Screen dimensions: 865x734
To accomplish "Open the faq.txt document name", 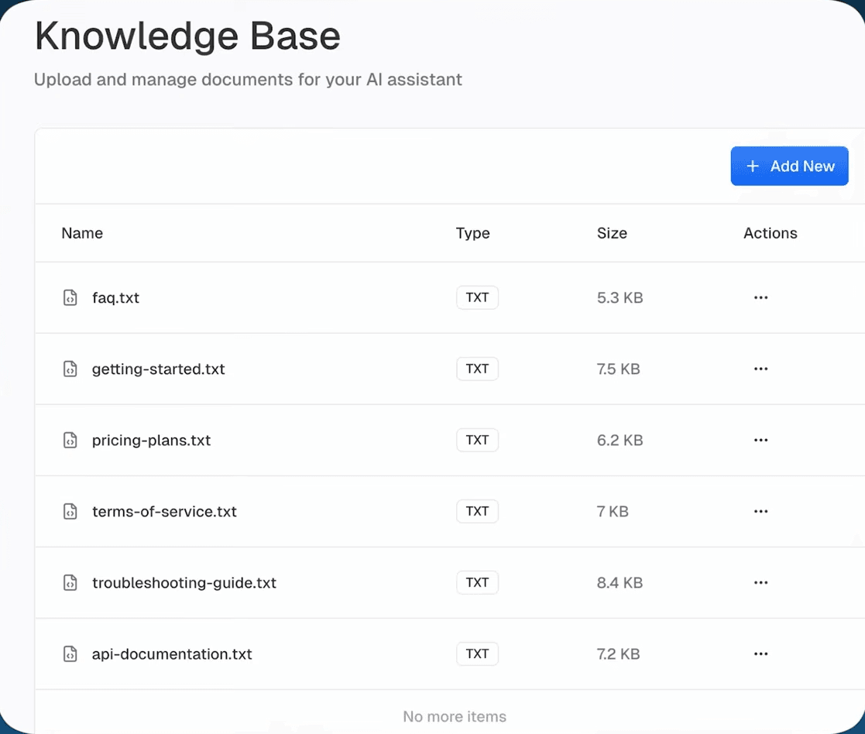I will pyautogui.click(x=115, y=298).
